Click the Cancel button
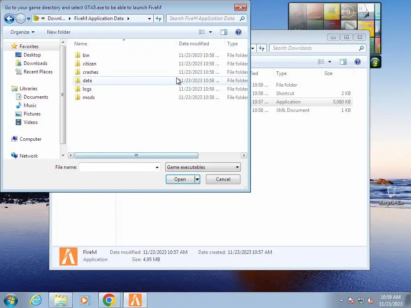Viewport: 411px width, 308px height. [223, 179]
